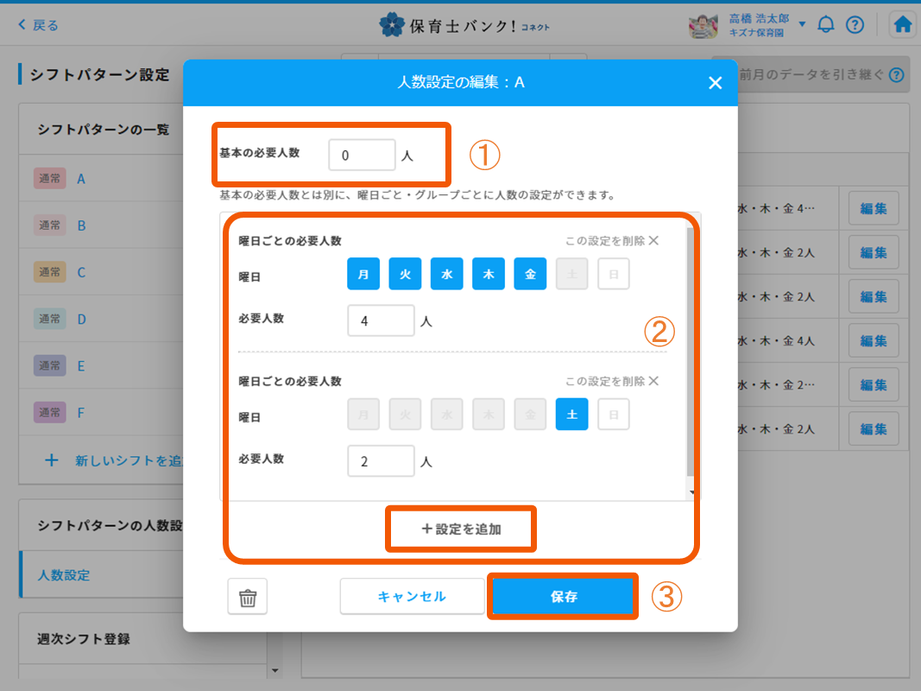Image resolution: width=921 pixels, height=691 pixels.
Task: Click the 保育士バンク! logo
Action: [464, 25]
